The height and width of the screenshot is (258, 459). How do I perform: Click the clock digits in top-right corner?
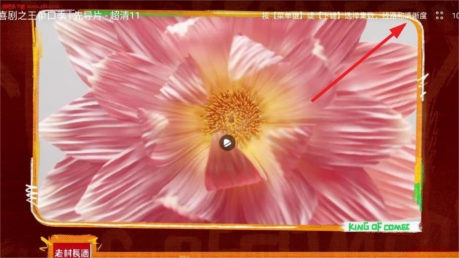(454, 16)
